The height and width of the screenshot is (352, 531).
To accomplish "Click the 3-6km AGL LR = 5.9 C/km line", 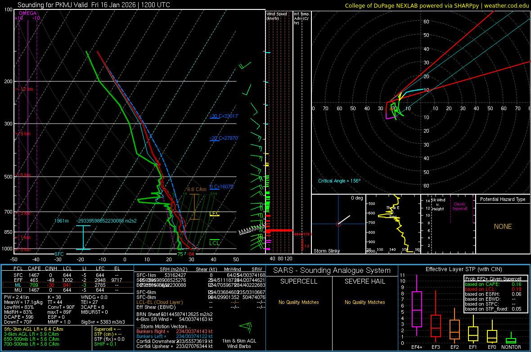I will point(31,334).
